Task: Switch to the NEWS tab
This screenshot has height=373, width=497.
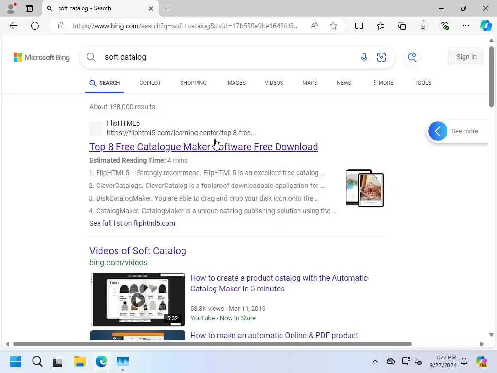Action: pyautogui.click(x=344, y=83)
